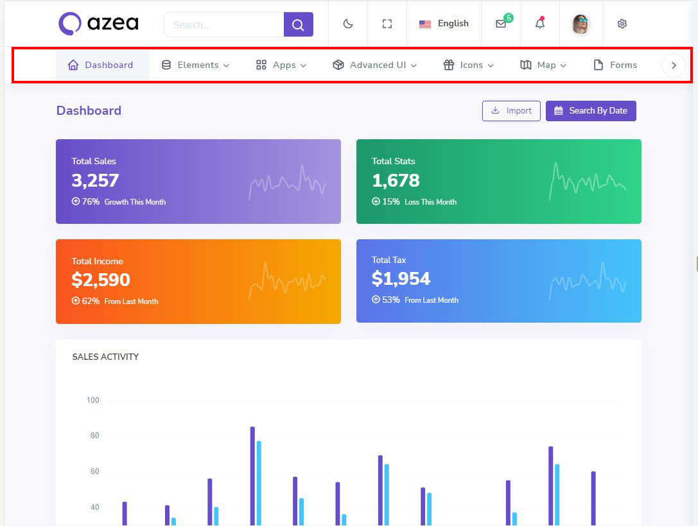Image resolution: width=698 pixels, height=526 pixels.
Task: Expand the Apps dropdown menu
Action: [x=281, y=65]
